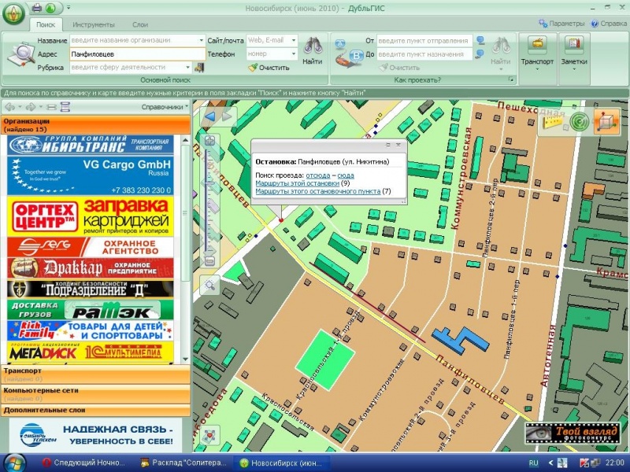Click Очистить in Основной поиск group
Screen dimensions: 630x472
point(269,68)
